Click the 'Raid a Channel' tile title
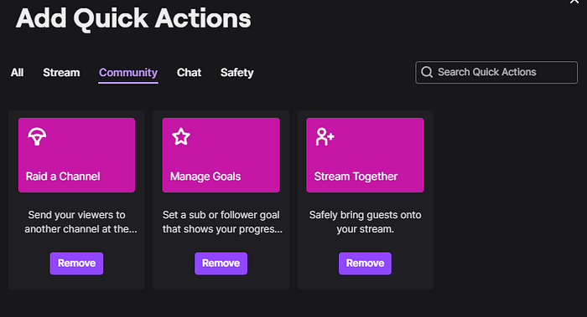This screenshot has height=317, width=587. (x=63, y=176)
